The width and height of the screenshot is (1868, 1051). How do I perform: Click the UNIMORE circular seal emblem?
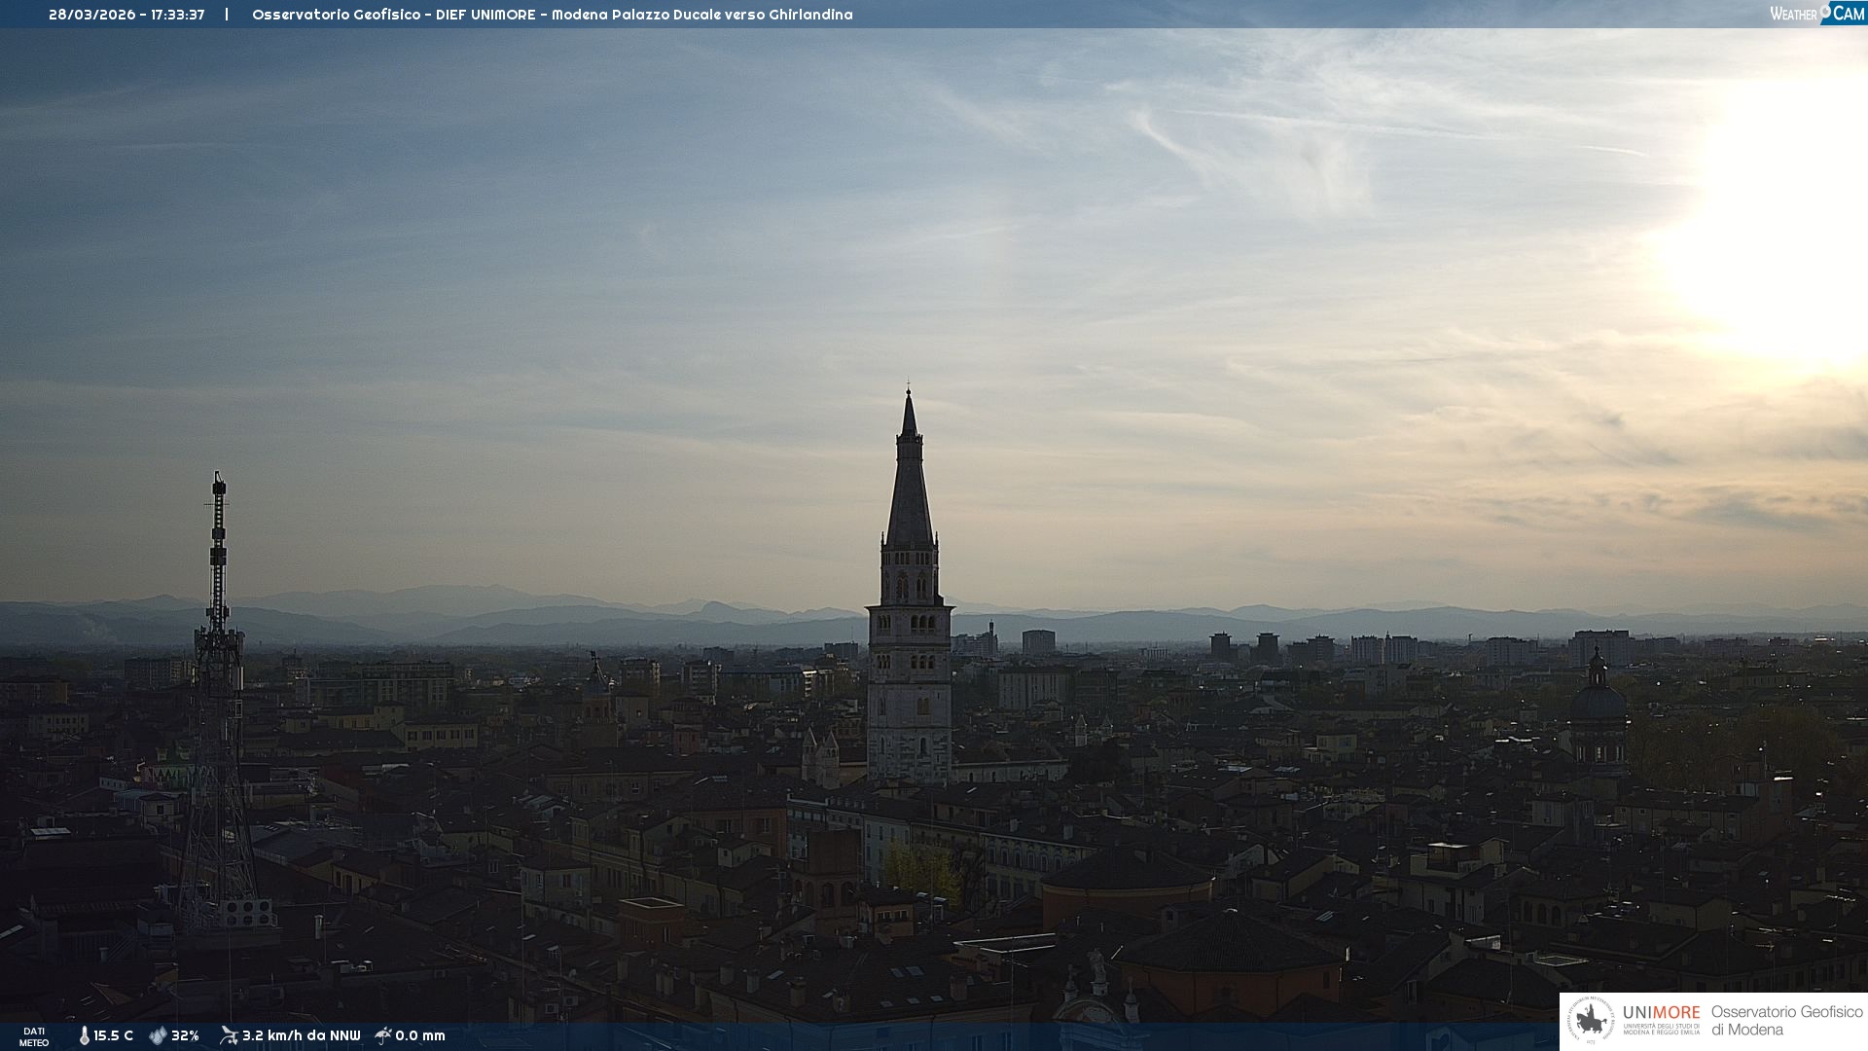(1591, 1020)
